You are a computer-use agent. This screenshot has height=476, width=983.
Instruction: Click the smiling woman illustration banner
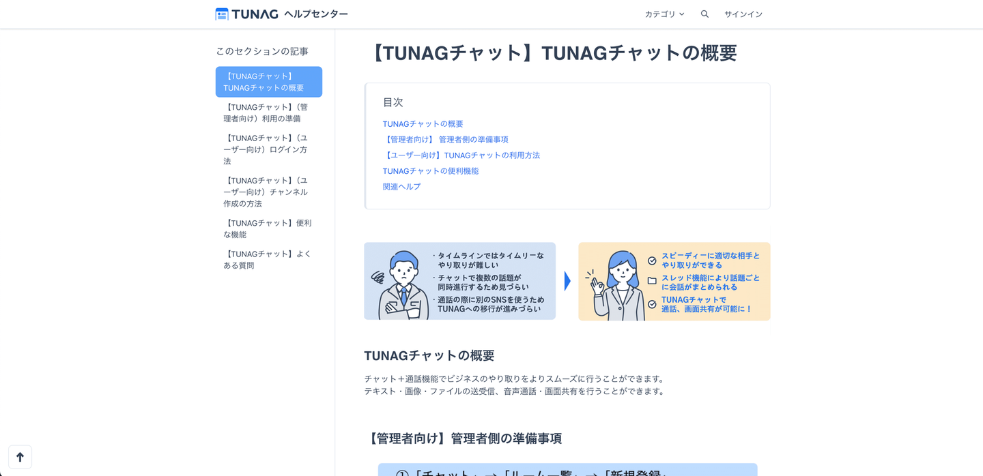pos(674,281)
